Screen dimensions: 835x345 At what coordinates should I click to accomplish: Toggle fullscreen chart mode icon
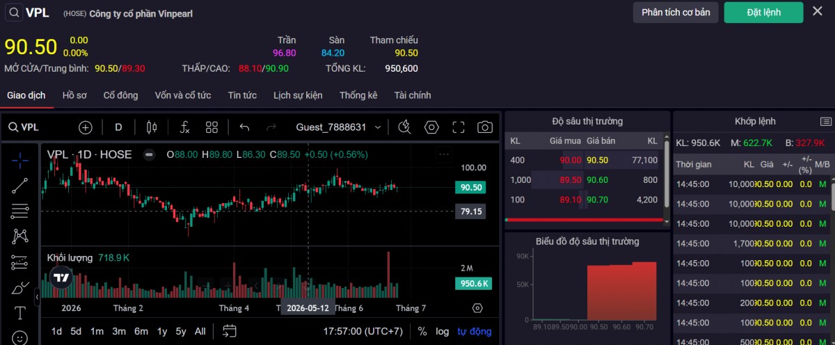[x=458, y=127]
